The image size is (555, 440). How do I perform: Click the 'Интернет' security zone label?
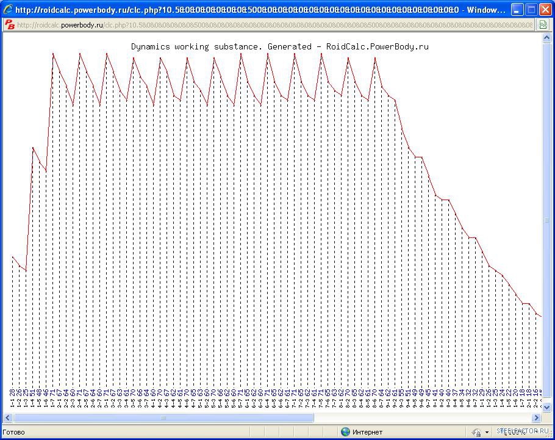click(367, 432)
